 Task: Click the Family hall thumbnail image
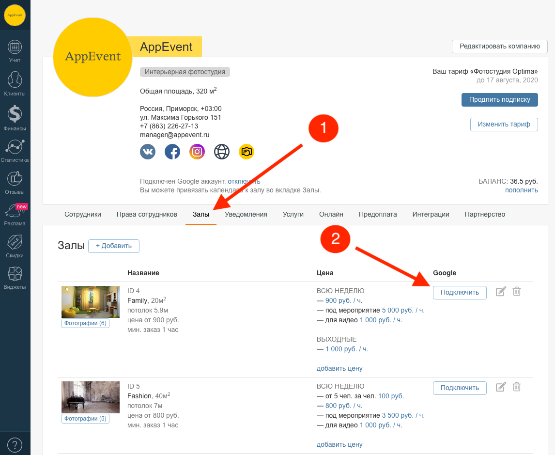[91, 302]
